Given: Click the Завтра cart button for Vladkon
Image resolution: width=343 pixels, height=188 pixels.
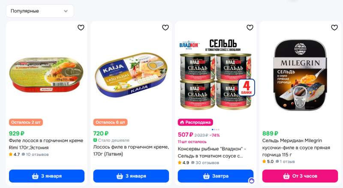Looking at the screenshot, I should coord(216,176).
